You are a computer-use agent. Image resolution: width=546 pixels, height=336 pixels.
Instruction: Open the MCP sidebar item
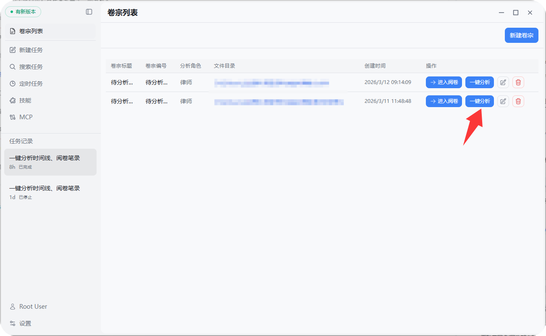tap(26, 117)
